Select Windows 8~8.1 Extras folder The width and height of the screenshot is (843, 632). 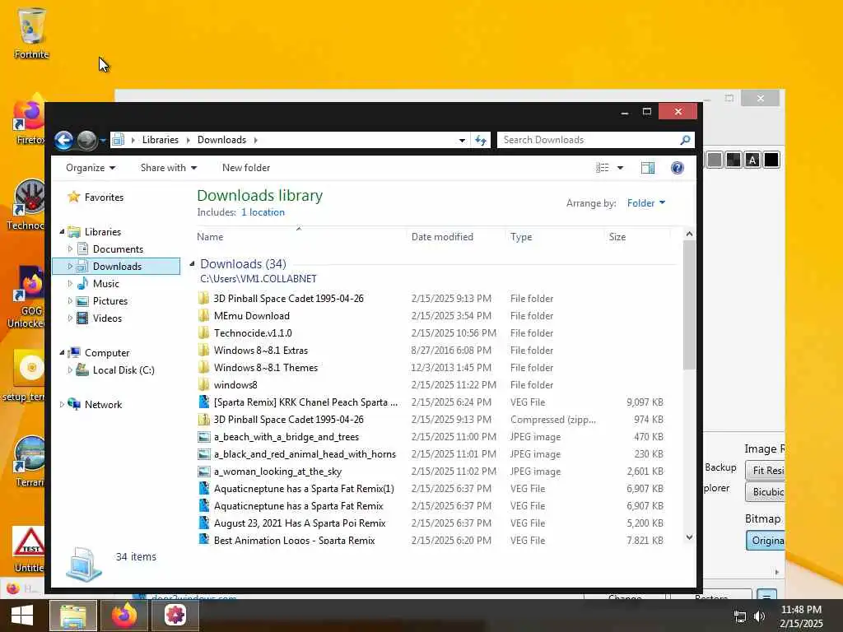coord(261,351)
